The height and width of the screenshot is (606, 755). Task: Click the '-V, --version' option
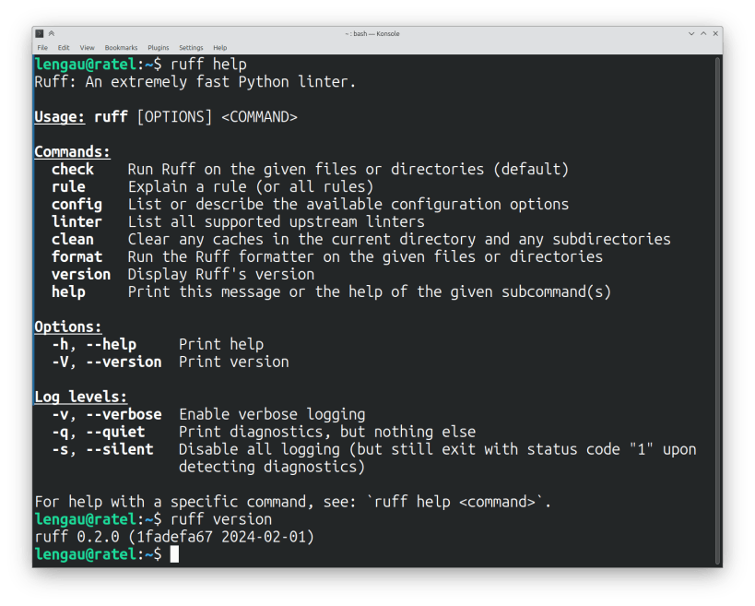[x=106, y=362]
